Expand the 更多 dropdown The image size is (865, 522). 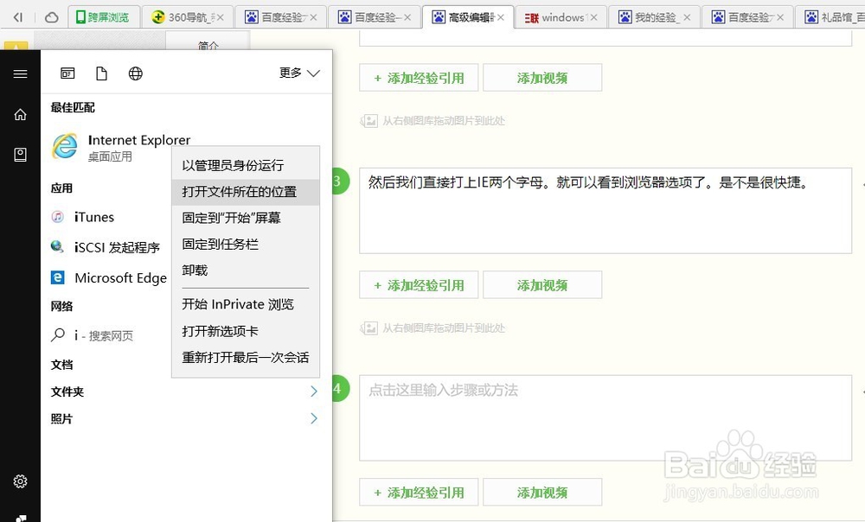point(299,73)
